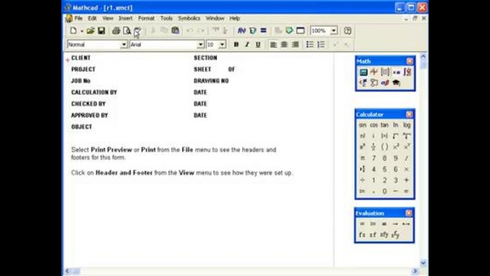The image size is (490, 276).
Task: Paste from clipboard toolbar icon
Action: [175, 31]
